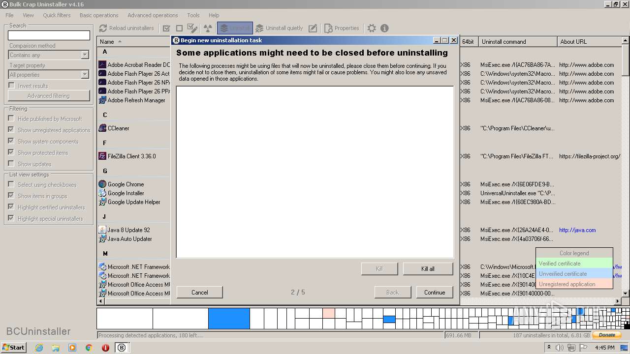
Task: Click the Uninstall command column header
Action: coord(518,42)
